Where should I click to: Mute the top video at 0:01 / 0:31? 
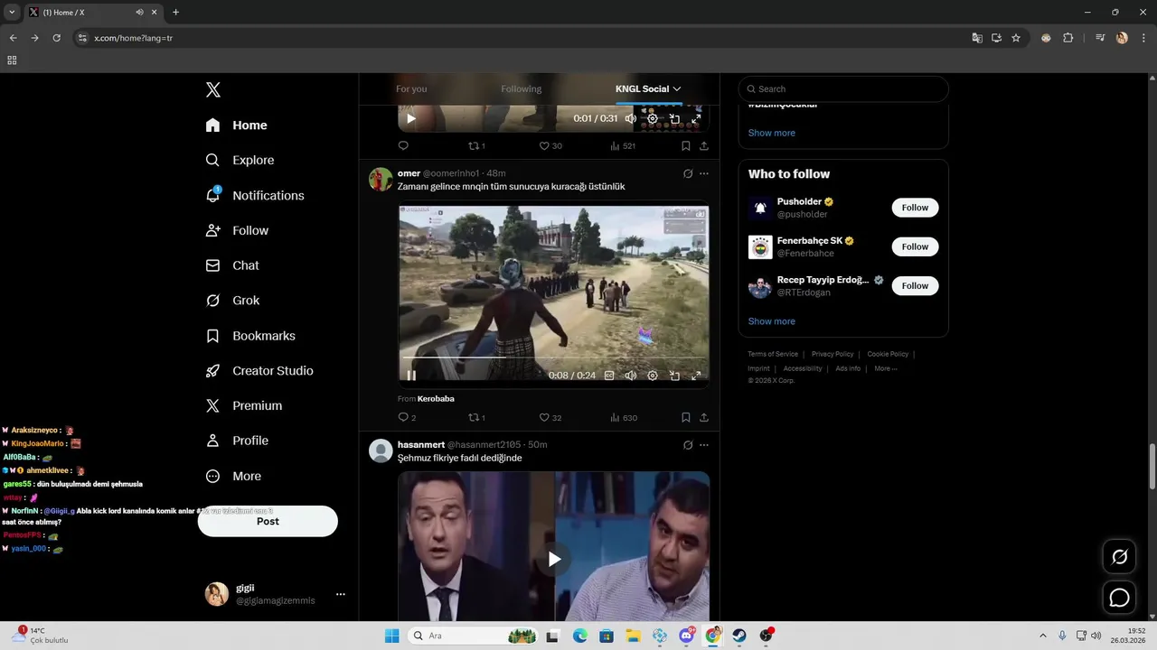[x=631, y=118]
